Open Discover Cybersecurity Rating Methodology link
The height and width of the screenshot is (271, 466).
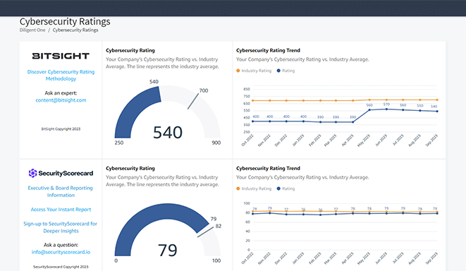click(61, 76)
